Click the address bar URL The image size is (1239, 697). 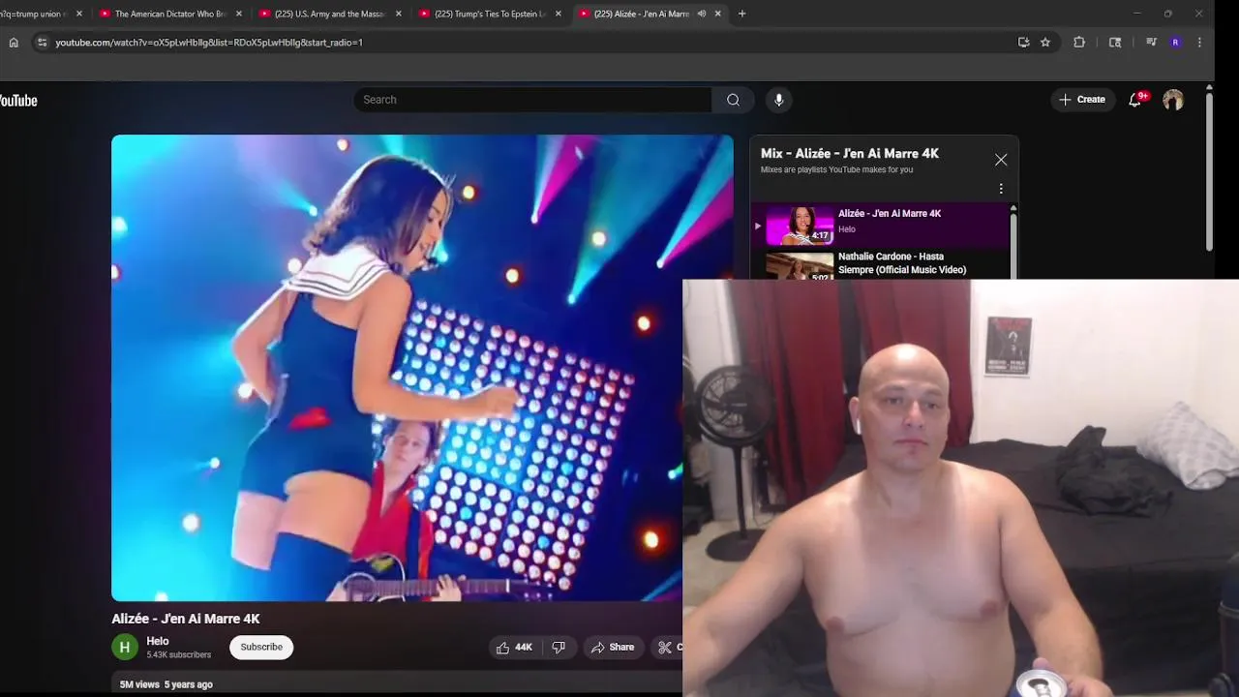point(209,43)
